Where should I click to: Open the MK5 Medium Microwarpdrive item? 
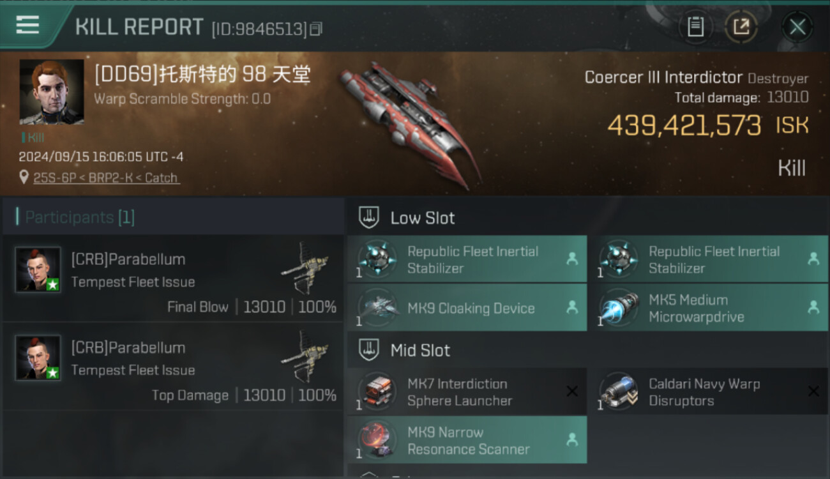click(708, 308)
